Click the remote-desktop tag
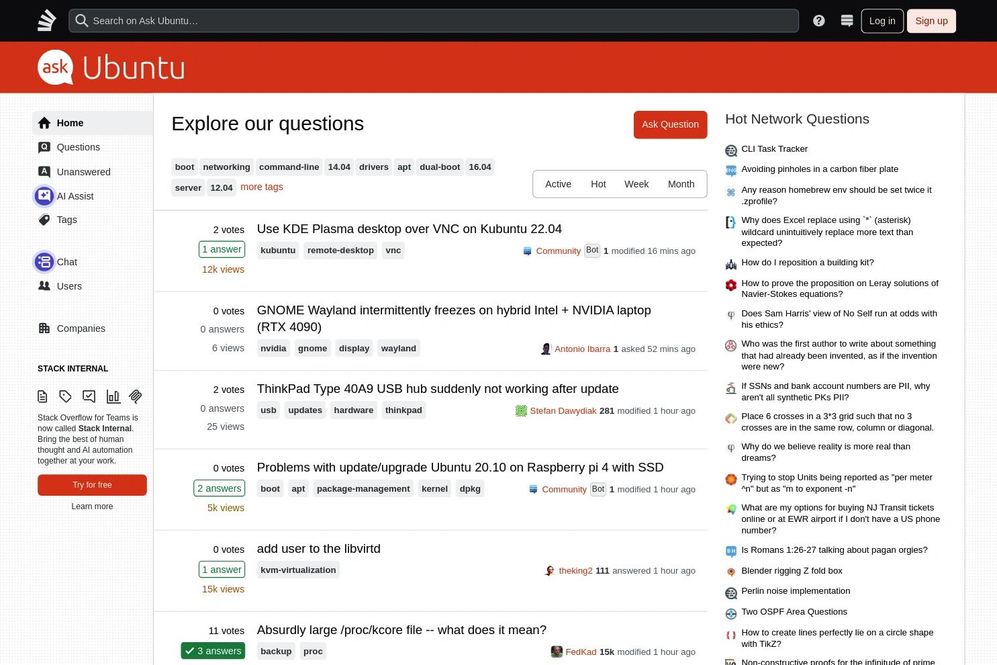The width and height of the screenshot is (997, 665). click(x=340, y=251)
